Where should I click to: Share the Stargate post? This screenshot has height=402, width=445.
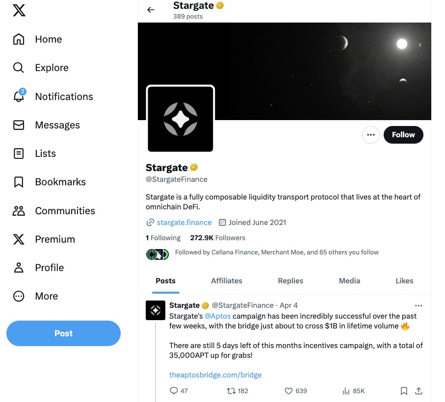click(x=419, y=391)
